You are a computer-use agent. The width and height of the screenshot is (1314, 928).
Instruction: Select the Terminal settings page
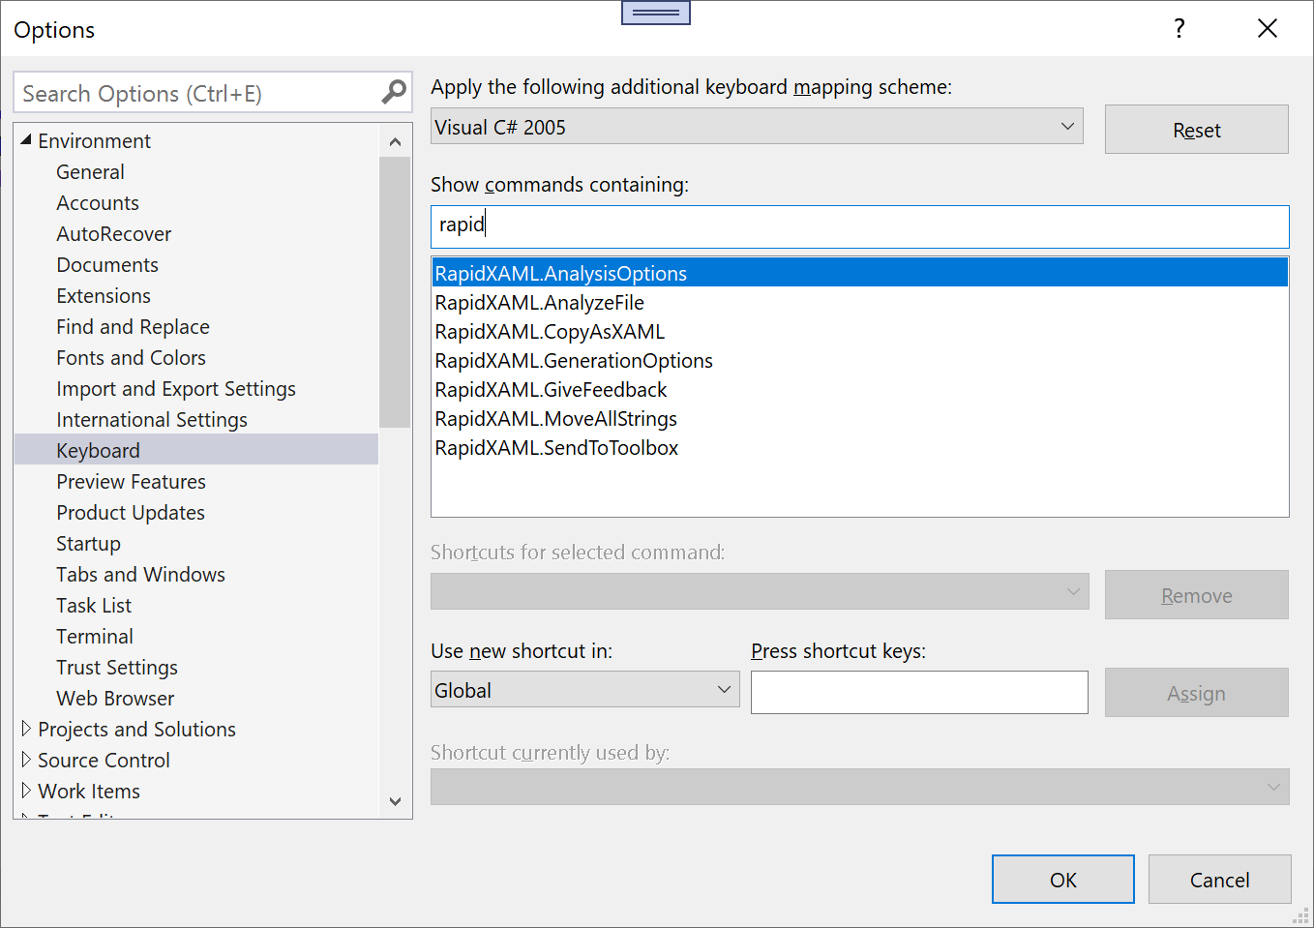[x=95, y=636]
